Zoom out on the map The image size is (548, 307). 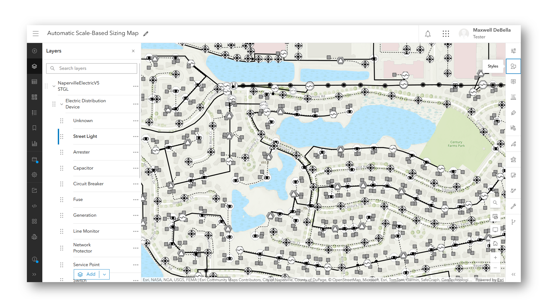click(495, 268)
